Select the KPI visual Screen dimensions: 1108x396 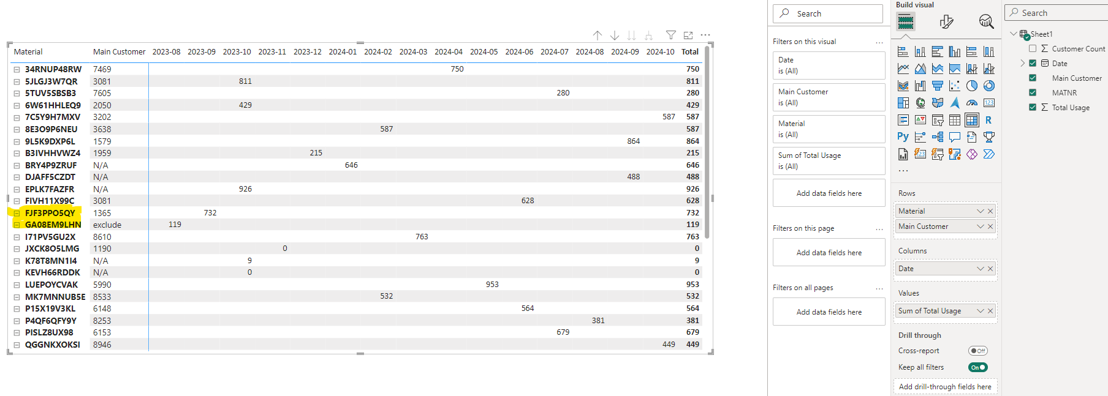[920, 121]
